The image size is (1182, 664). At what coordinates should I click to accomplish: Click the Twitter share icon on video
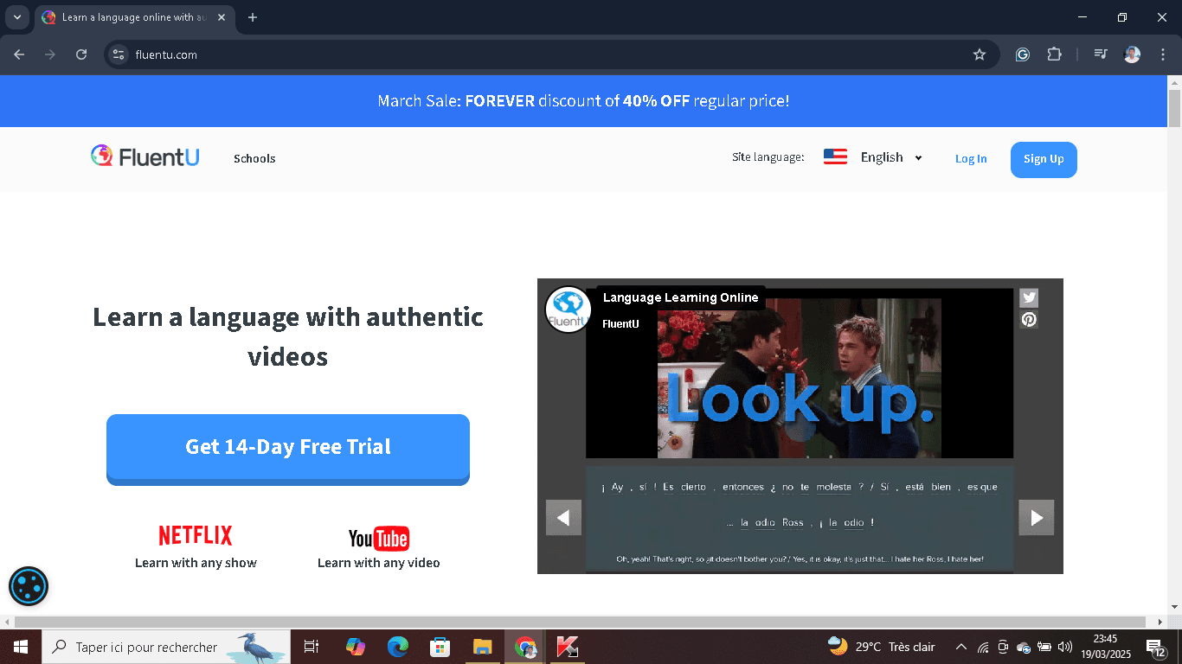tap(1028, 298)
